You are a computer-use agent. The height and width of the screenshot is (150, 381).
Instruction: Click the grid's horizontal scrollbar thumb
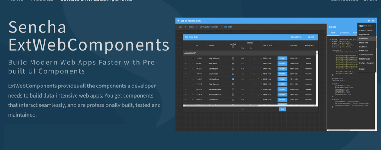coord(221,105)
